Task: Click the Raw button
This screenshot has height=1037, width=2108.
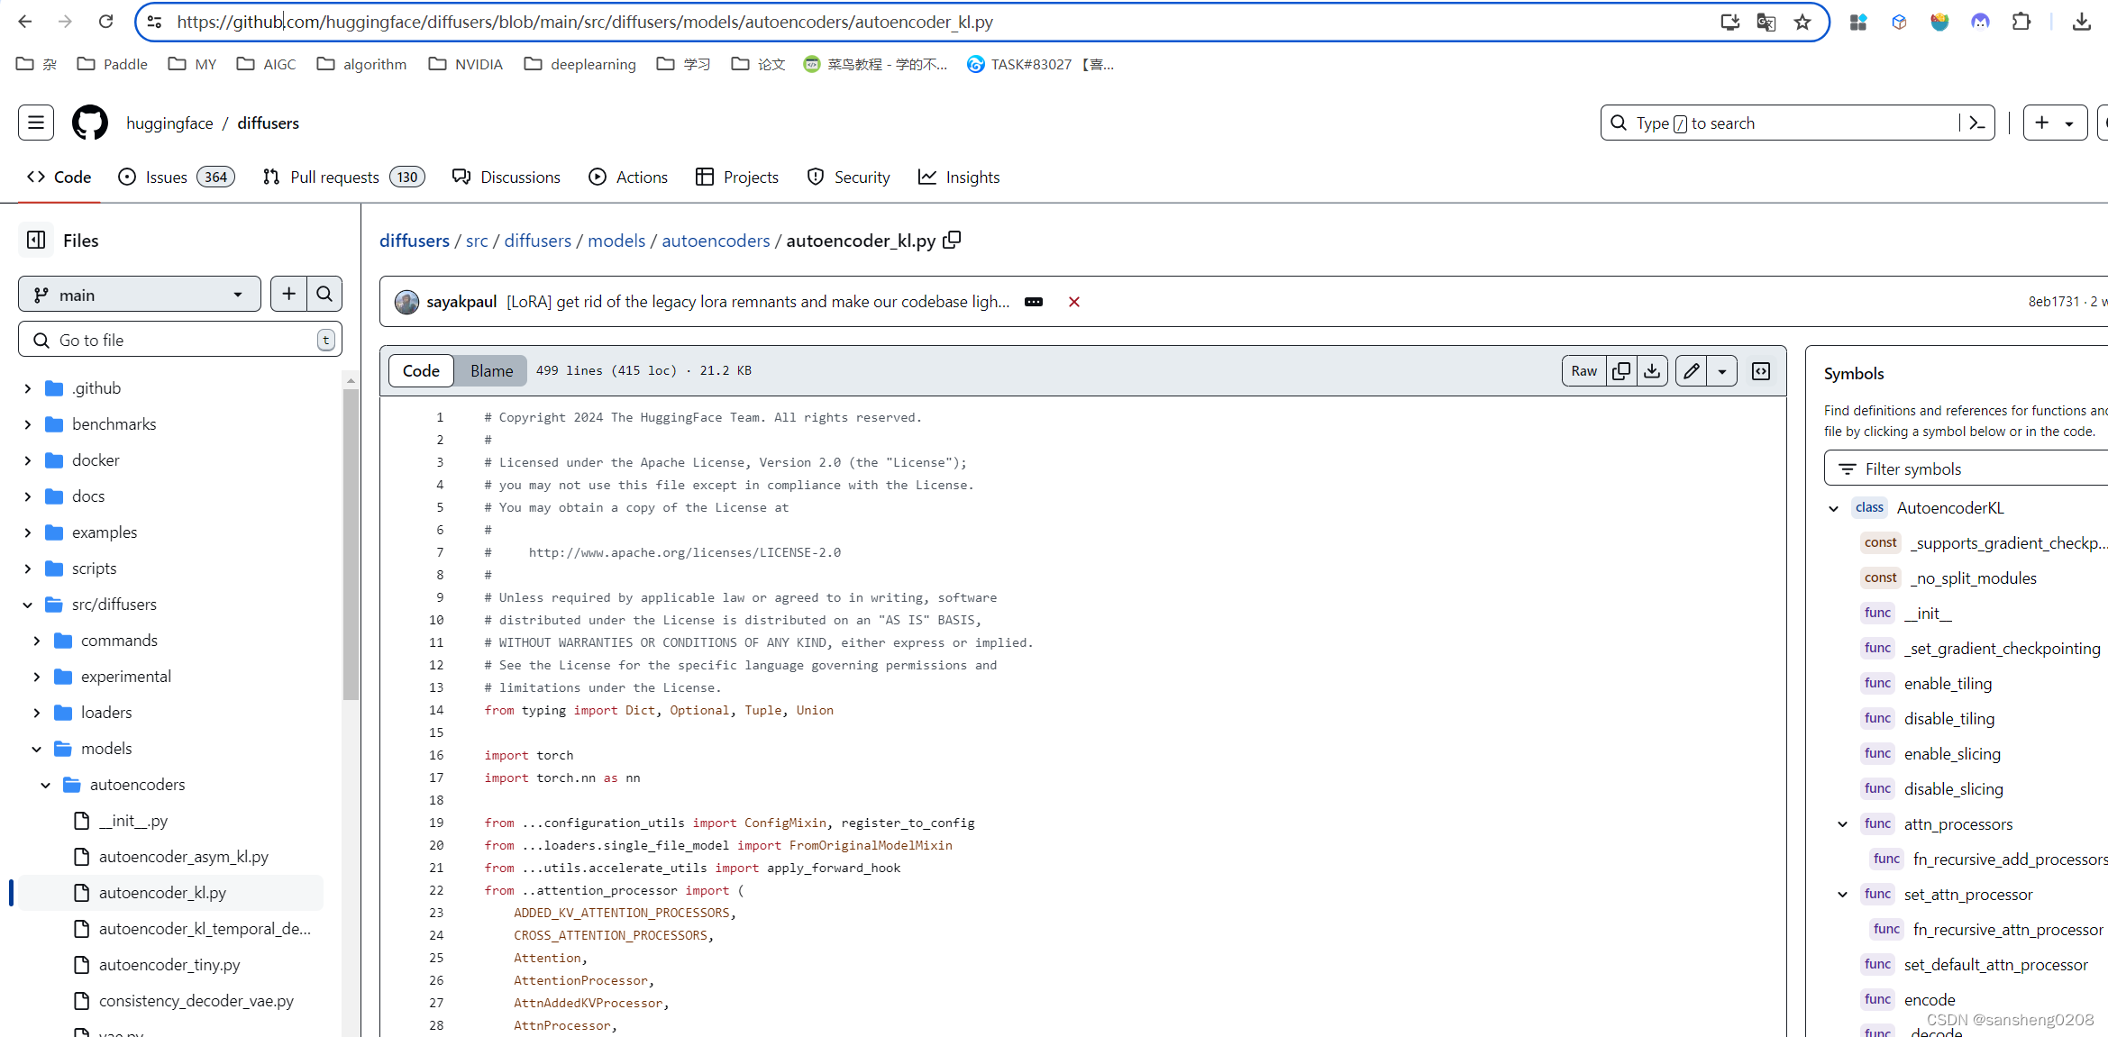Action: click(x=1583, y=371)
